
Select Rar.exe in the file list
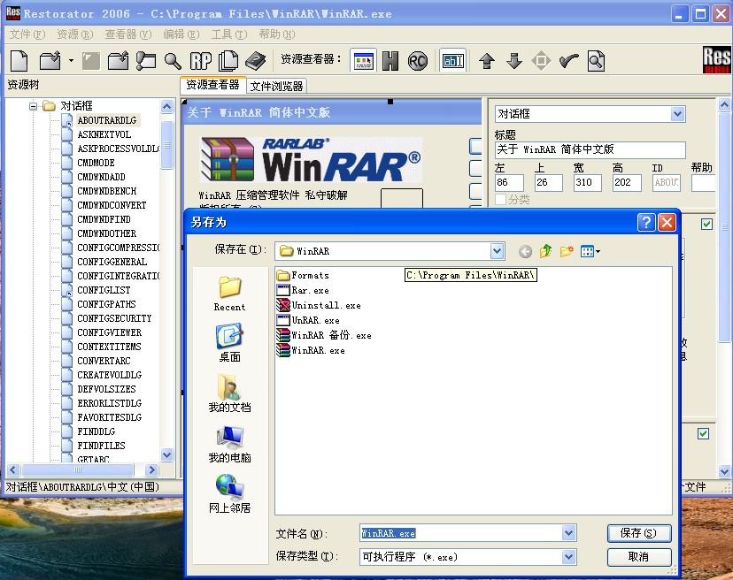click(x=310, y=291)
